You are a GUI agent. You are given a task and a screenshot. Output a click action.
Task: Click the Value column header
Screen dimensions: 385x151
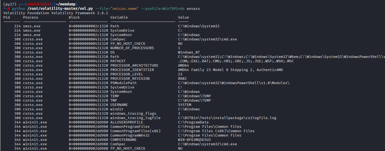(x=183, y=17)
